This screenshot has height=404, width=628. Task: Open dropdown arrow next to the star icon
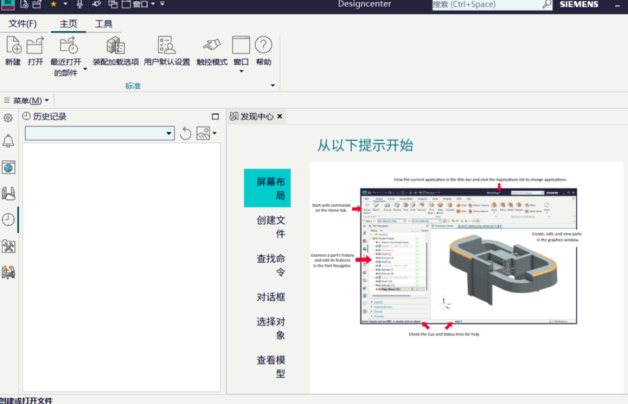pos(65,4)
